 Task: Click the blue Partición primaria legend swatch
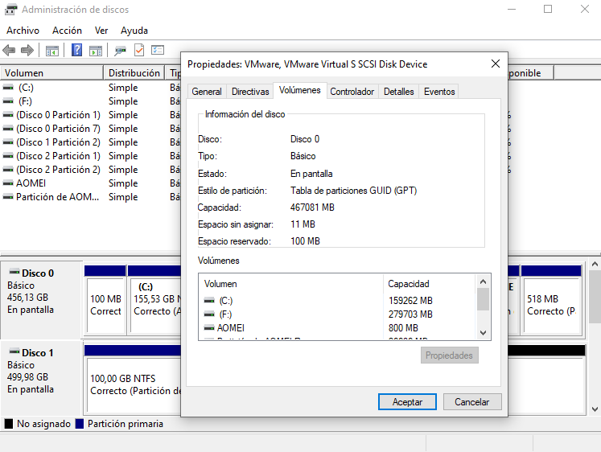[80, 424]
